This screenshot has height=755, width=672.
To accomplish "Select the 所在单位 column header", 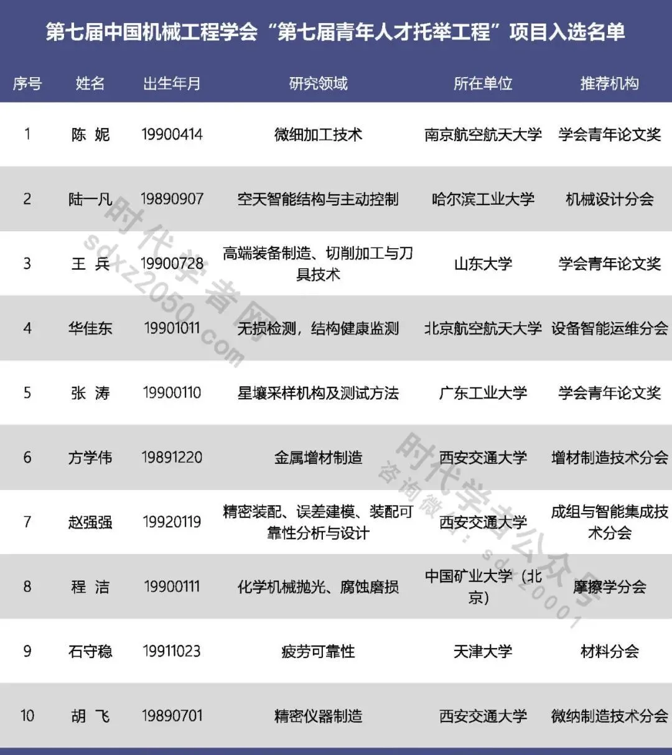I will (483, 83).
